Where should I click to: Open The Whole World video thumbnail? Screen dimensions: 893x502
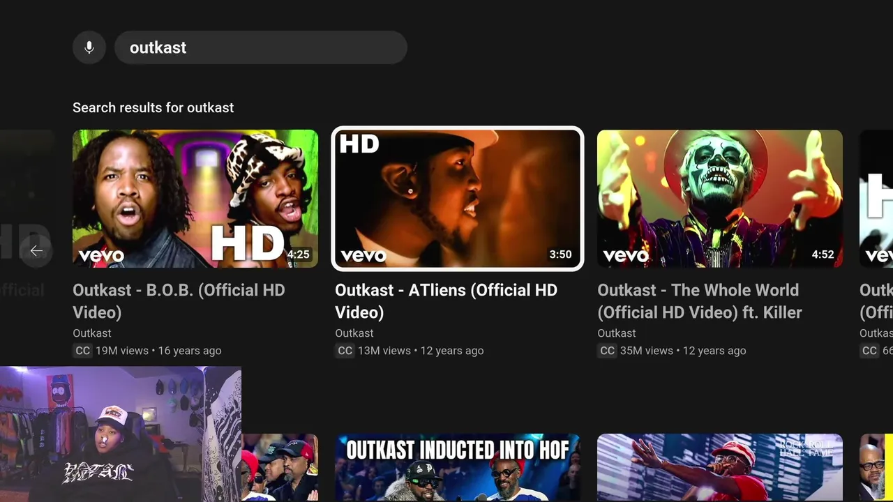click(x=720, y=199)
